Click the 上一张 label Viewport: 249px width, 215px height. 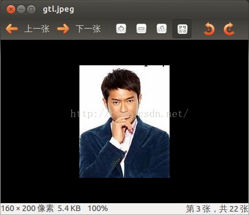[37, 29]
